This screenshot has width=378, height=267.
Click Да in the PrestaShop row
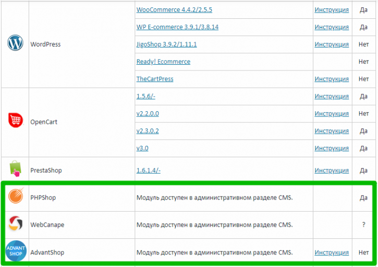pyautogui.click(x=363, y=170)
